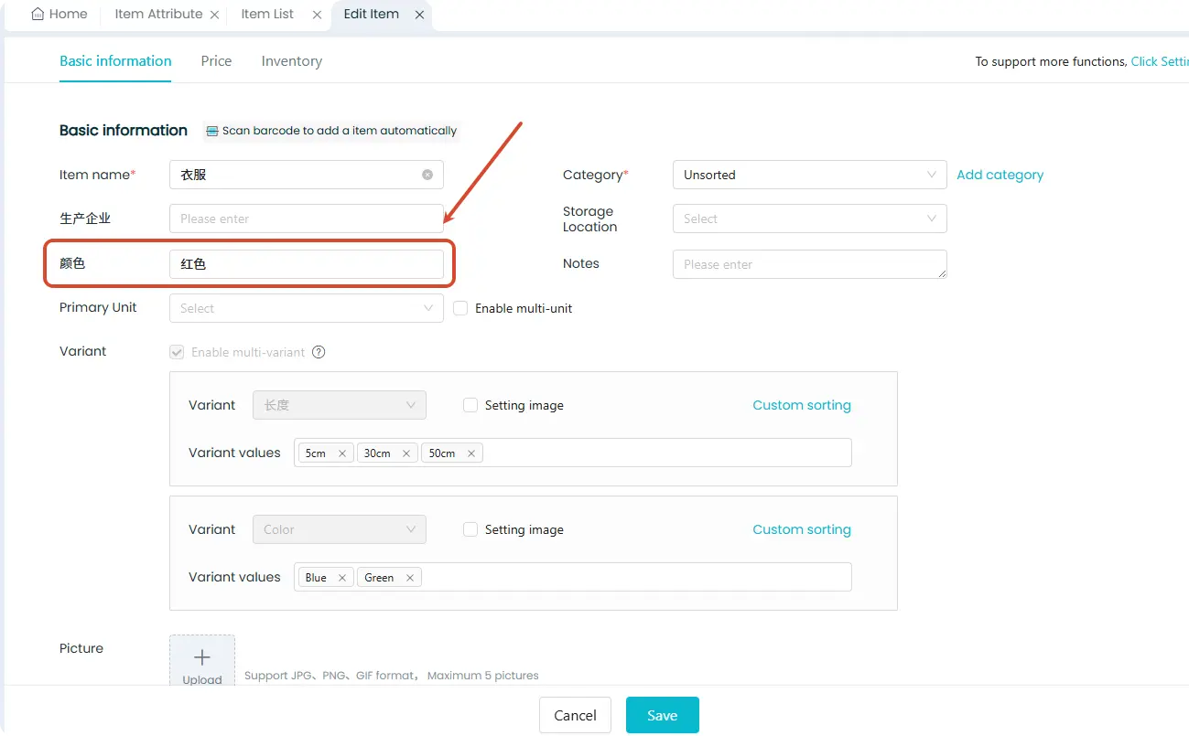This screenshot has width=1189, height=736.
Task: Open the Category dropdown showing Unsorted
Action: pos(809,175)
